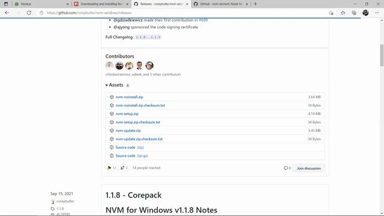384x216 pixels.
Task: Go back to previous page
Action: [7, 13]
